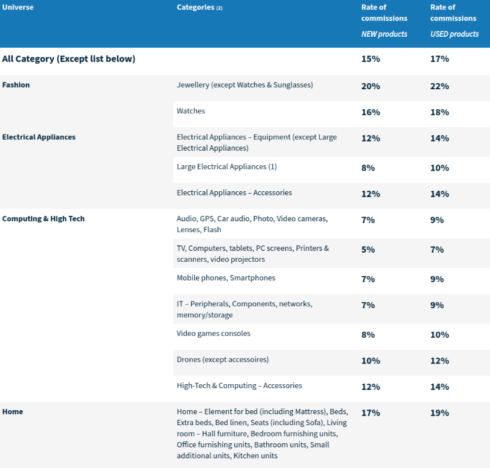This screenshot has width=490, height=468.
Task: Click the 22% used Jewellery rate
Action: (439, 86)
